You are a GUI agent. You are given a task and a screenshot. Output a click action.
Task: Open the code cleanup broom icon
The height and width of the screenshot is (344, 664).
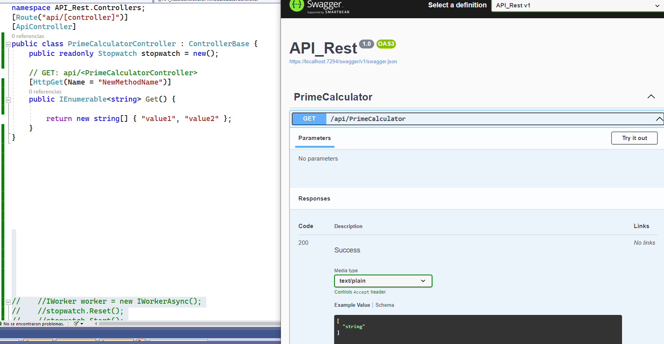76,323
